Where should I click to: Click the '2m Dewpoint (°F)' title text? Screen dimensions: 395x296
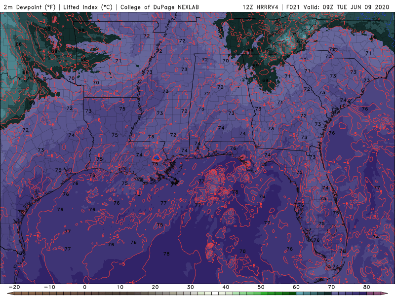(x=30, y=7)
